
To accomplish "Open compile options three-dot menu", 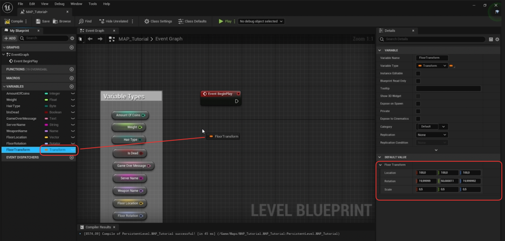I will tap(26, 21).
